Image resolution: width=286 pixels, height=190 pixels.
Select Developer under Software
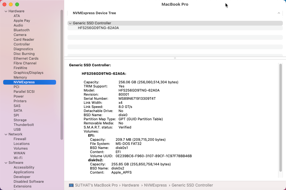pyautogui.click(x=22, y=177)
